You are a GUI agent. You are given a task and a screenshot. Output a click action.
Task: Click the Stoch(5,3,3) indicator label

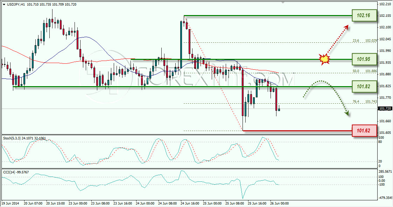tap(24, 138)
